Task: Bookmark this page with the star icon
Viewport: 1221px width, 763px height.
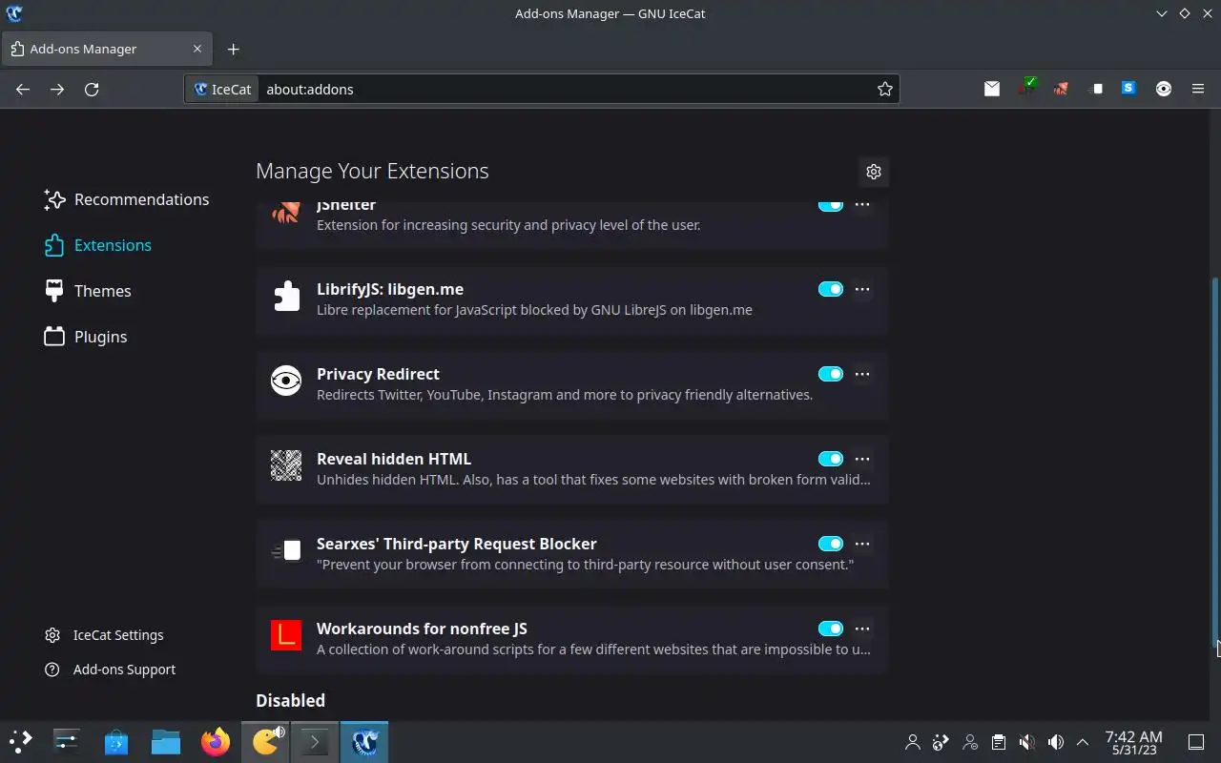Action: click(885, 89)
